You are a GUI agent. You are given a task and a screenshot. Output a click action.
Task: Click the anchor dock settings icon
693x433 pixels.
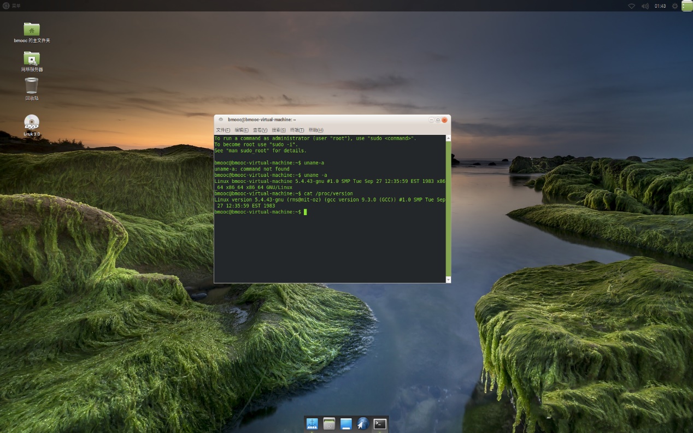point(312,424)
